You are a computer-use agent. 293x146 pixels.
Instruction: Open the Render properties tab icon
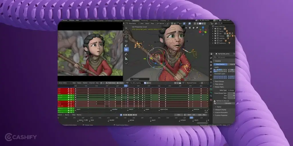[211, 62]
